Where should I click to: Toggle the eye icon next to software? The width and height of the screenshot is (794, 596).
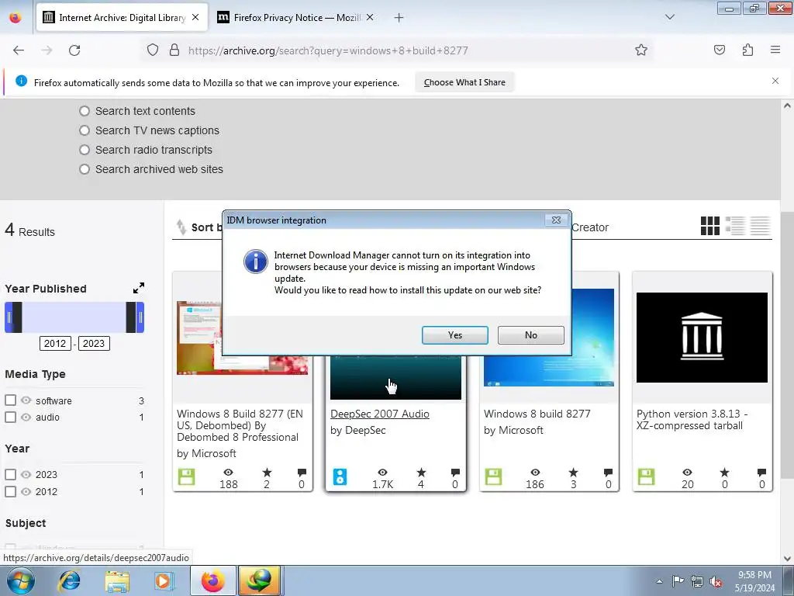point(26,400)
